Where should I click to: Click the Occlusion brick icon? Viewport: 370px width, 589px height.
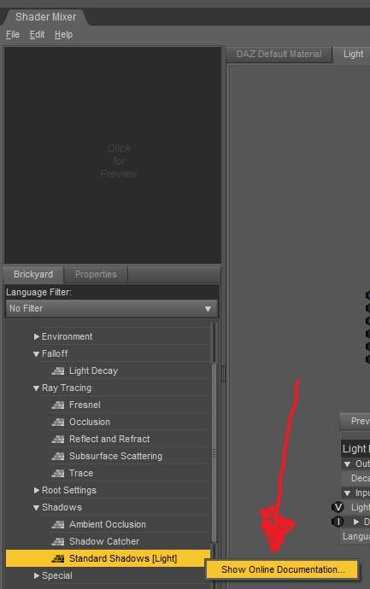pos(58,422)
